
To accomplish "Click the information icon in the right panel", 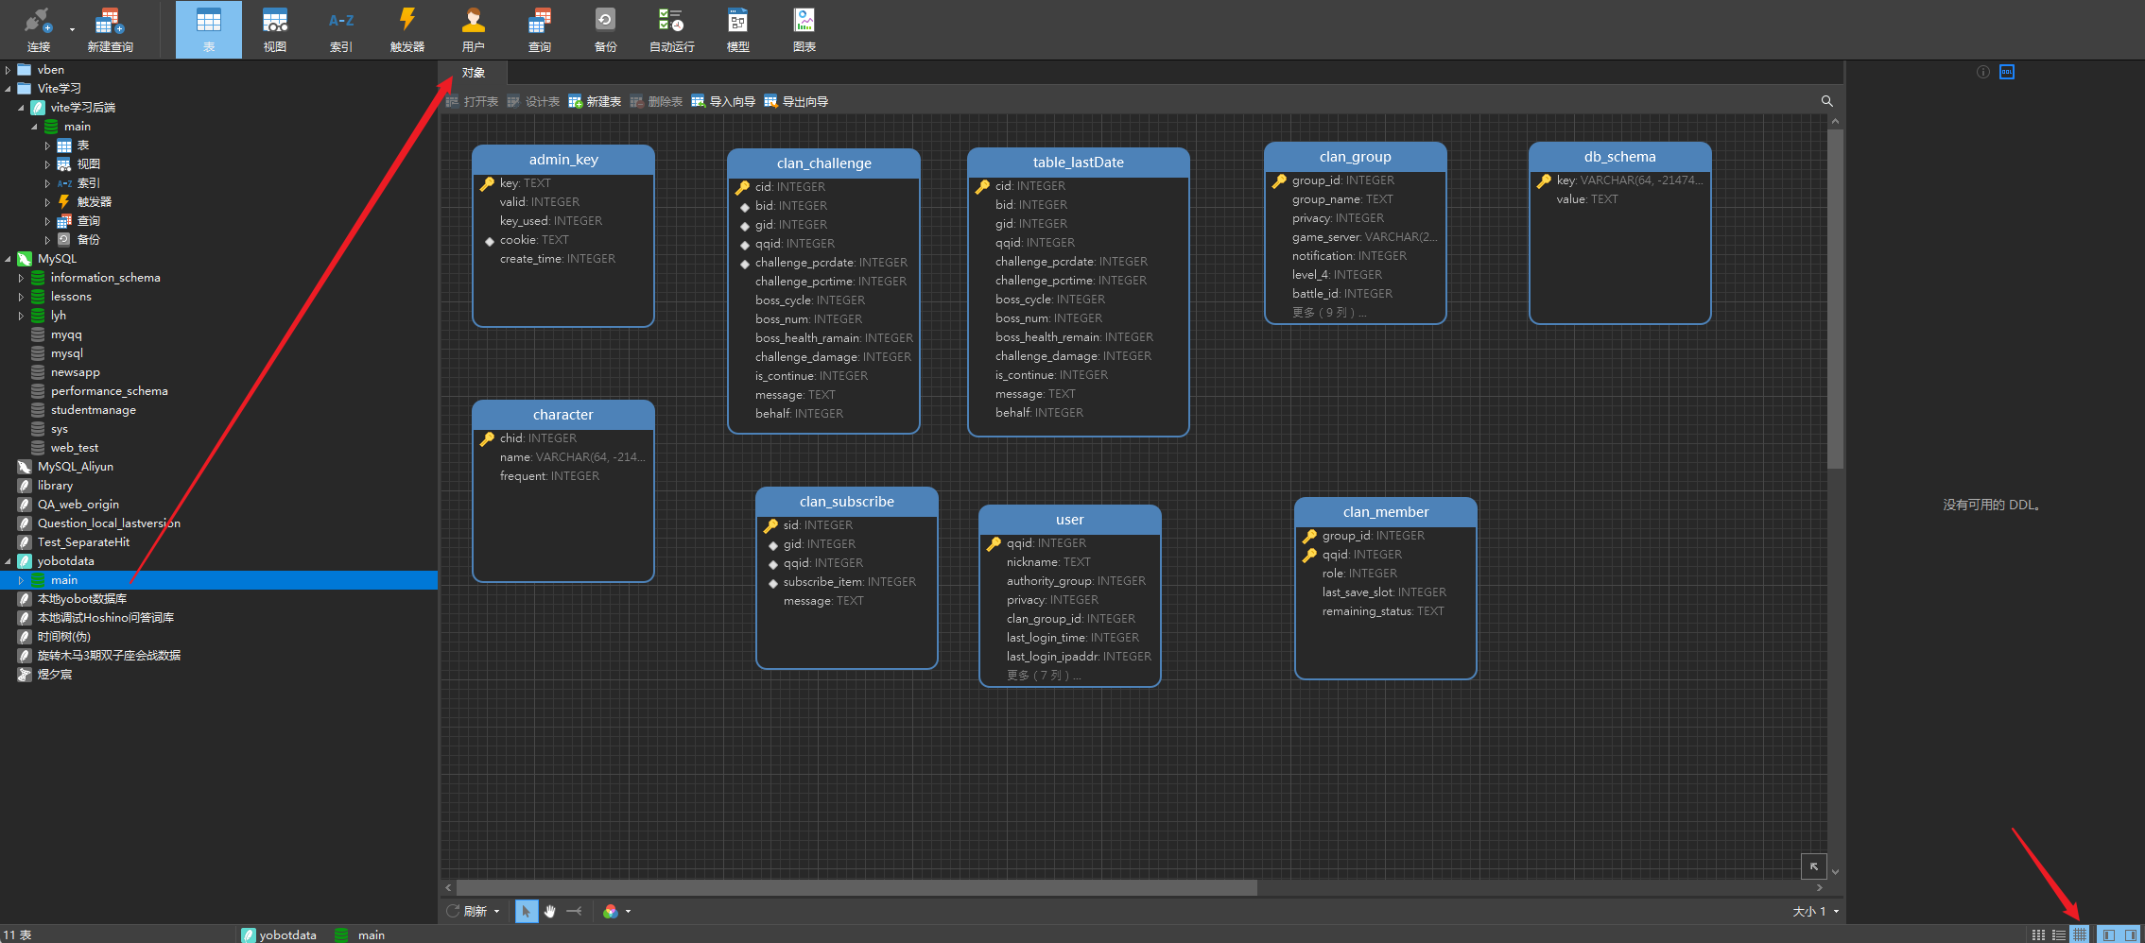I will tap(1983, 72).
